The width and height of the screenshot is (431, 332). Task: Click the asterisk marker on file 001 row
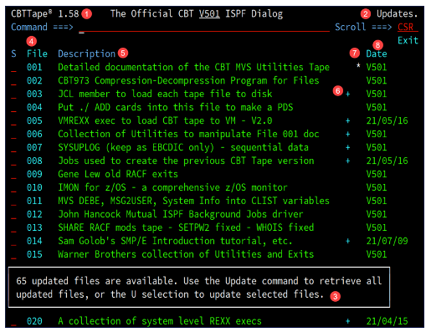tap(358, 66)
